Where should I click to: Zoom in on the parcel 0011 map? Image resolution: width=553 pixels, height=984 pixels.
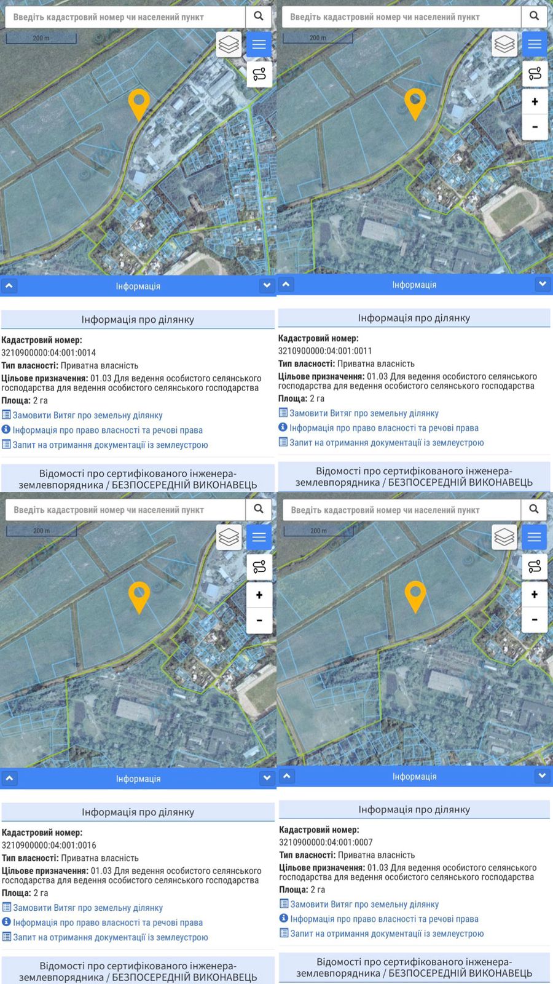click(535, 101)
